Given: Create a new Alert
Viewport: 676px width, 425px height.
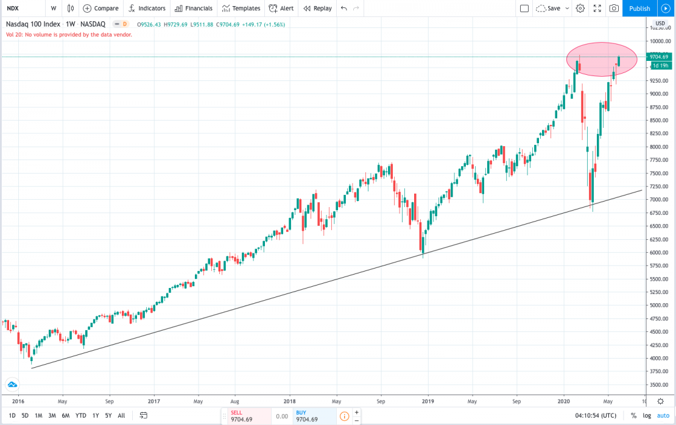Looking at the screenshot, I should tap(282, 9).
